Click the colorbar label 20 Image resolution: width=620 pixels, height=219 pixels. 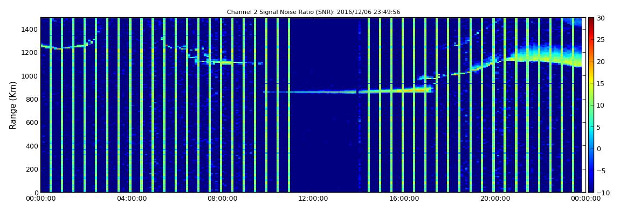(x=601, y=61)
